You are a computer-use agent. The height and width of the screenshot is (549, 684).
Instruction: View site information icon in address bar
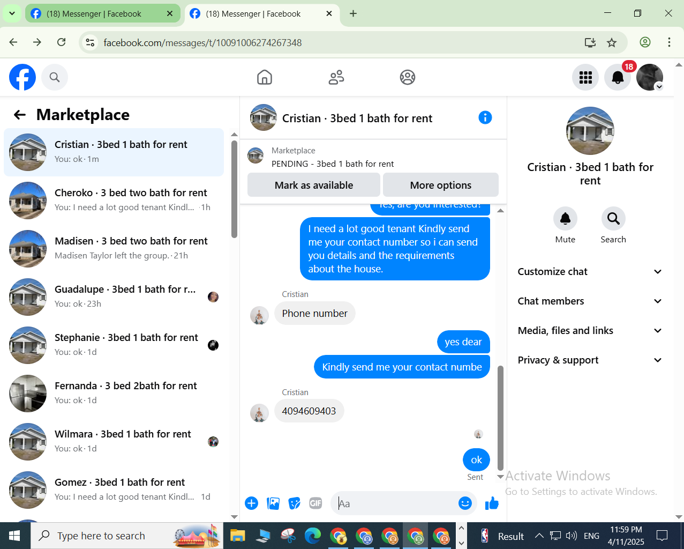[91, 42]
